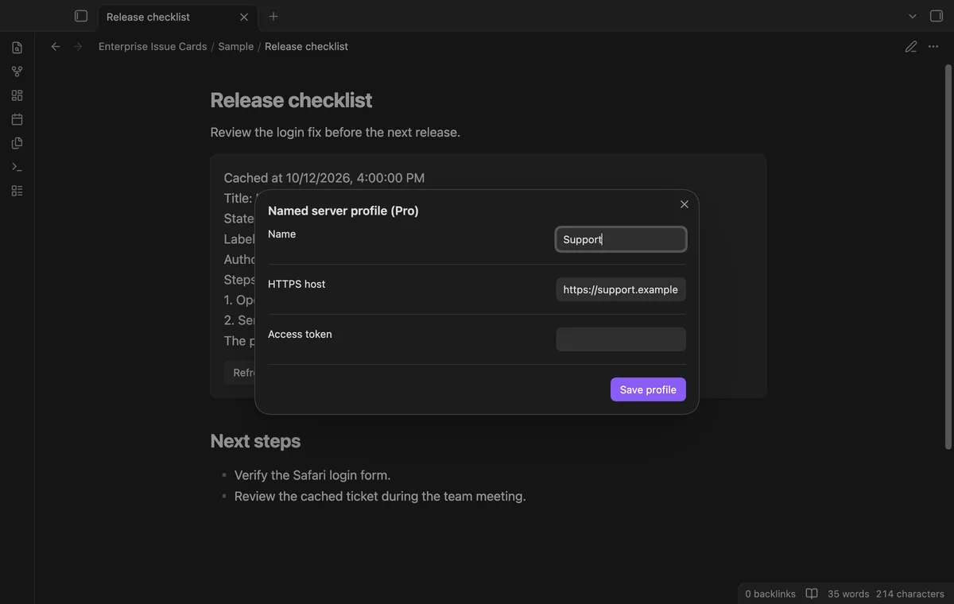Close the Named server profile dialog

point(684,204)
